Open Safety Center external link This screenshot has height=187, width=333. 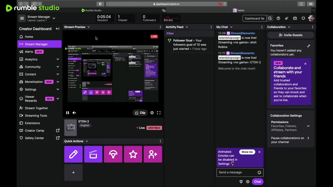[x=40, y=138]
